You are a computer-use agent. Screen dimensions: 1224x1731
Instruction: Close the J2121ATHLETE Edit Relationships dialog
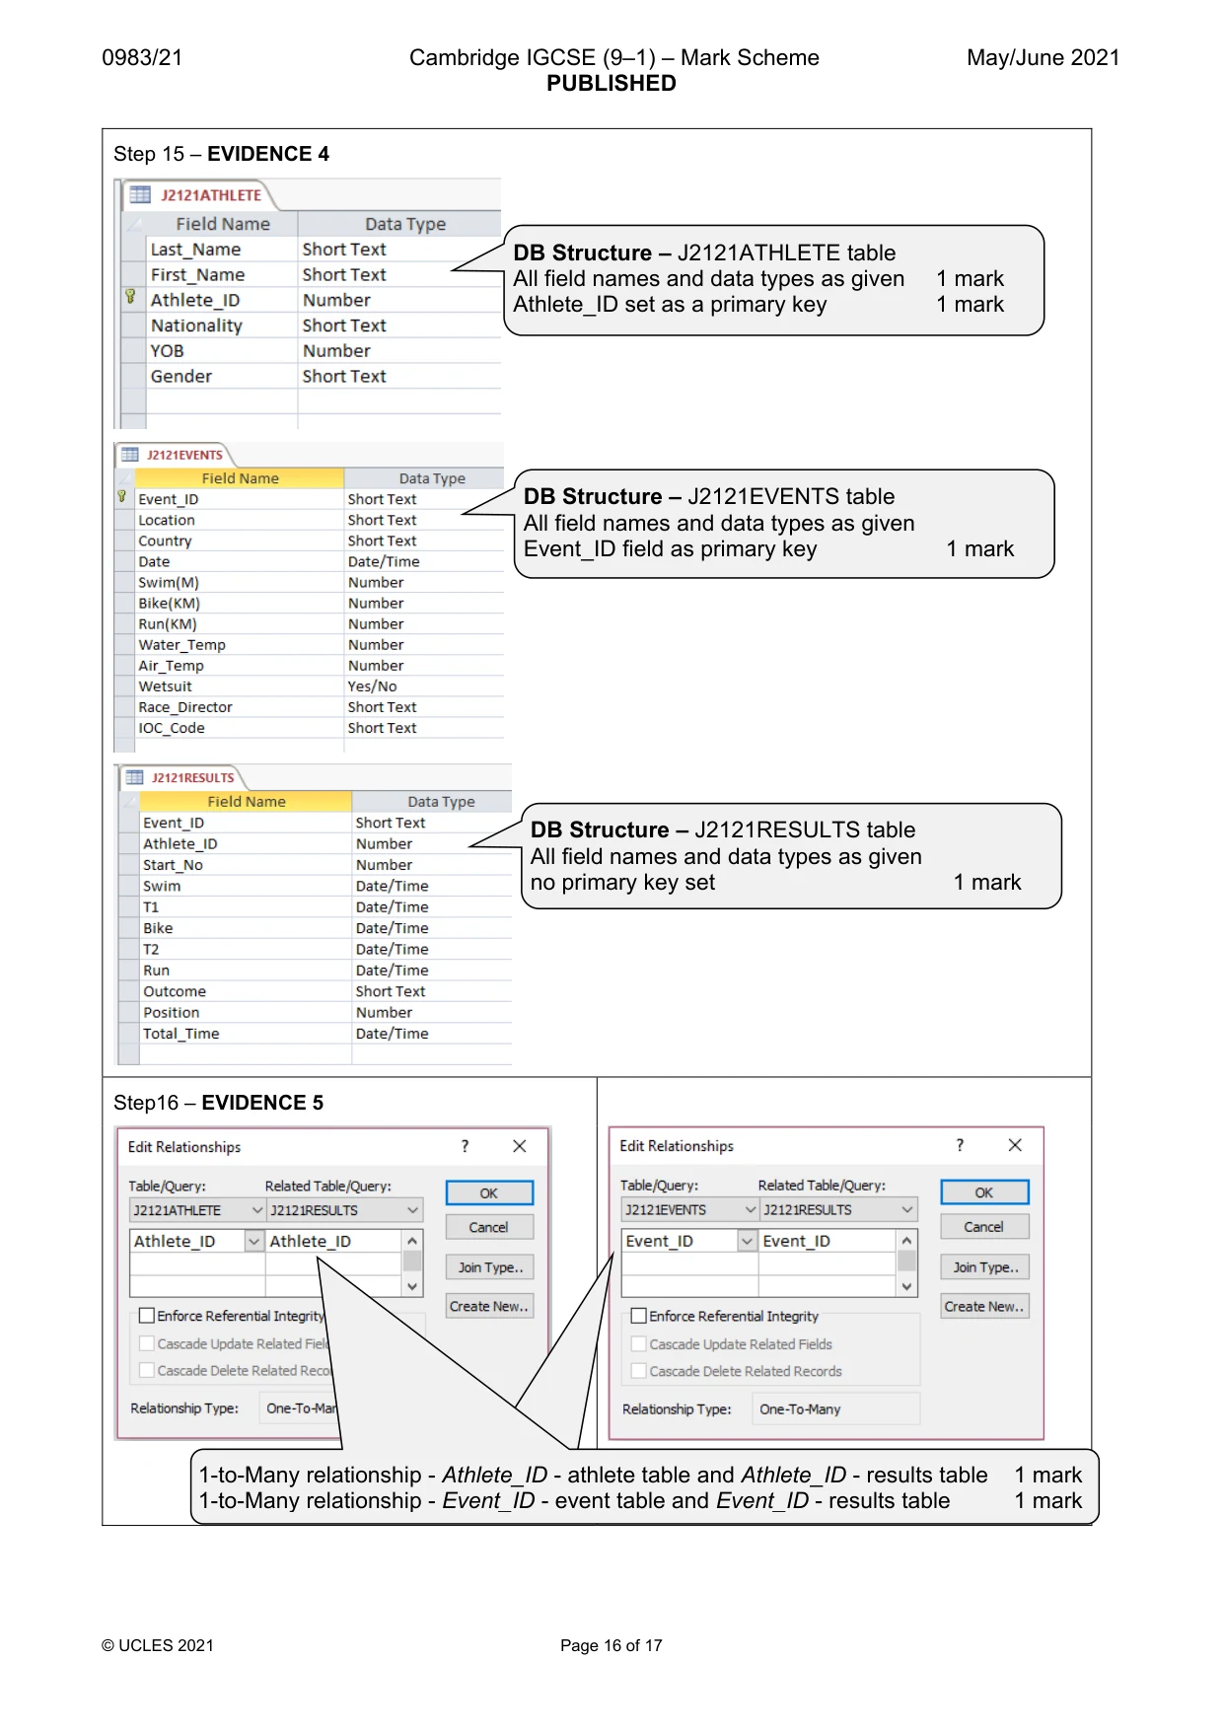[520, 1145]
